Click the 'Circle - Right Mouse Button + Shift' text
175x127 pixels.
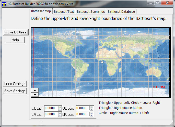coord(124,113)
